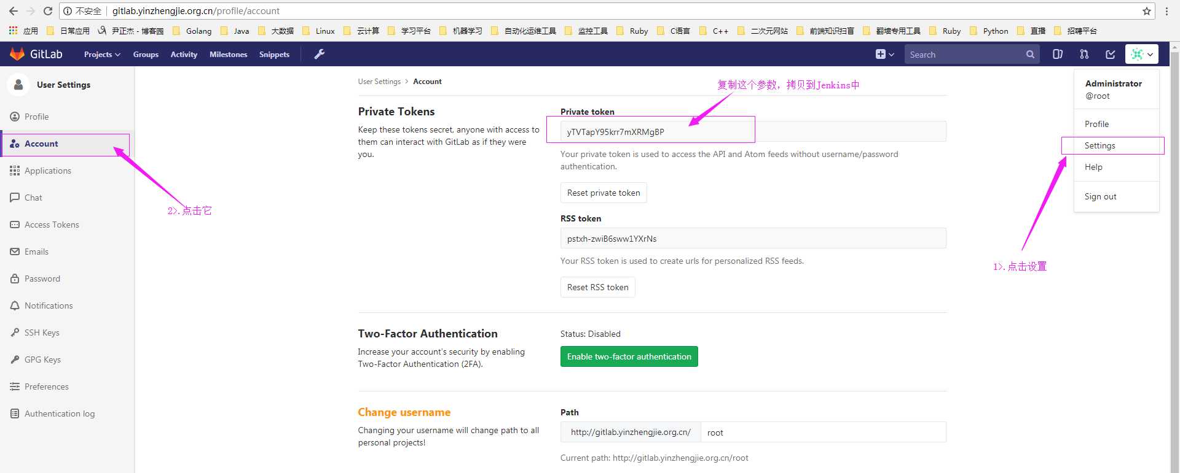Screen dimensions: 1180x473
Task: Toggle the user avatar dropdown
Action: [1142, 54]
